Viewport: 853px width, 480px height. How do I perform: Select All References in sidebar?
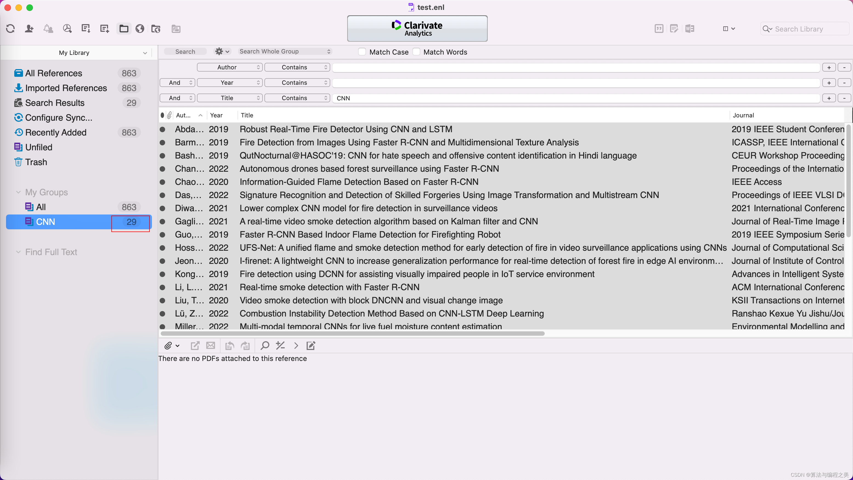pos(54,73)
